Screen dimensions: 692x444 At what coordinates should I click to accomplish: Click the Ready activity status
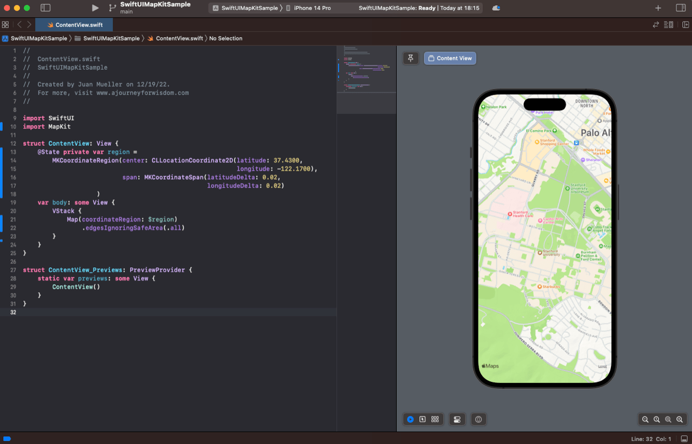[419, 8]
